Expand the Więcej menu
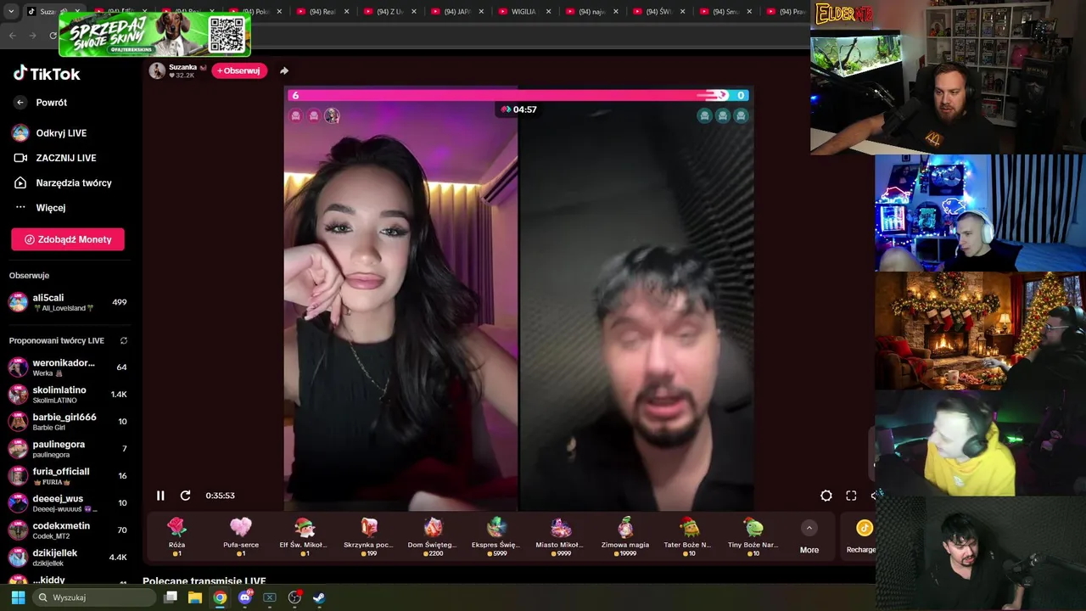Screen dimensions: 1086x611 click(x=50, y=208)
